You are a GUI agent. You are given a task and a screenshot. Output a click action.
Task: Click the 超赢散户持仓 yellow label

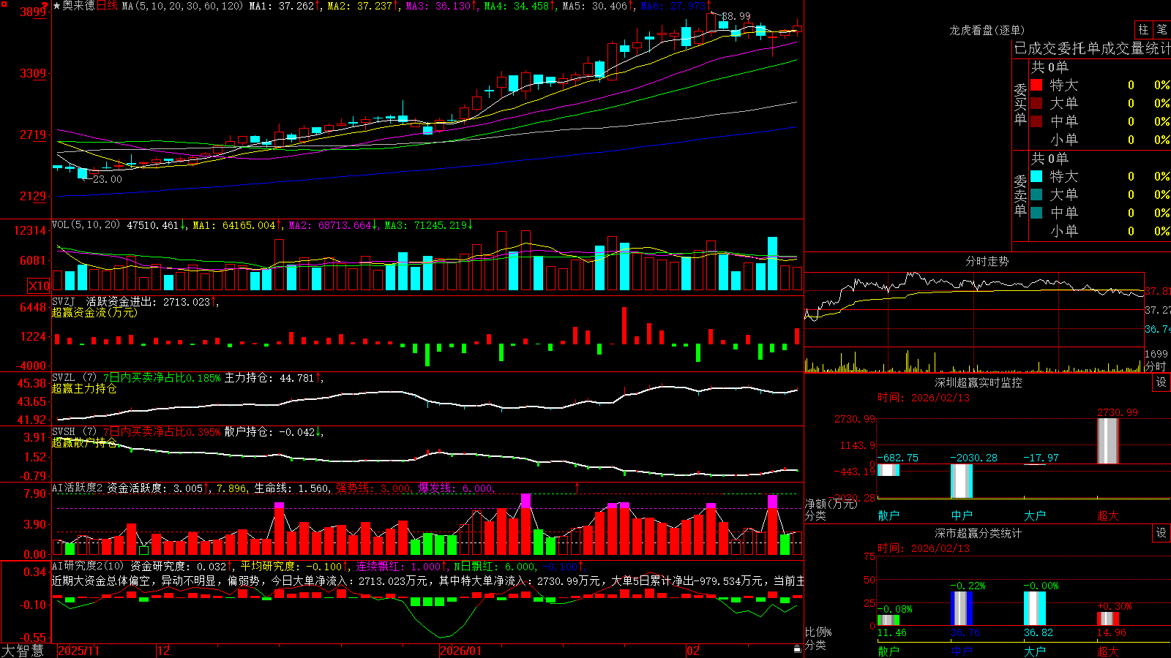coord(84,442)
